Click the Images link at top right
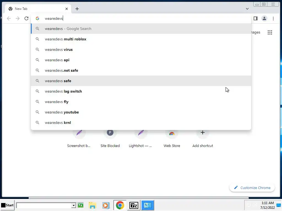The width and height of the screenshot is (282, 211). tap(255, 32)
